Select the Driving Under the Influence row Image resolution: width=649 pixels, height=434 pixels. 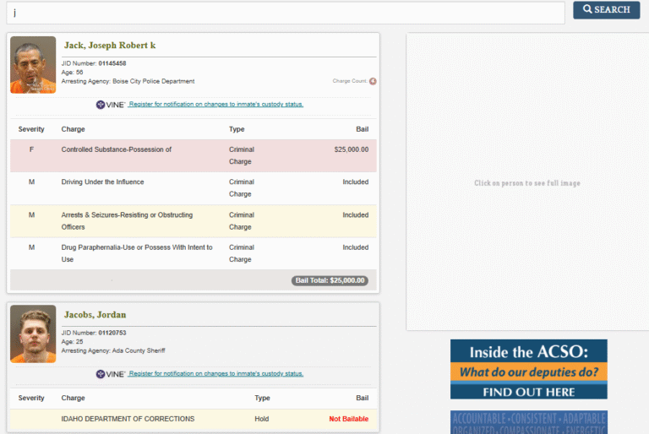pyautogui.click(x=194, y=187)
